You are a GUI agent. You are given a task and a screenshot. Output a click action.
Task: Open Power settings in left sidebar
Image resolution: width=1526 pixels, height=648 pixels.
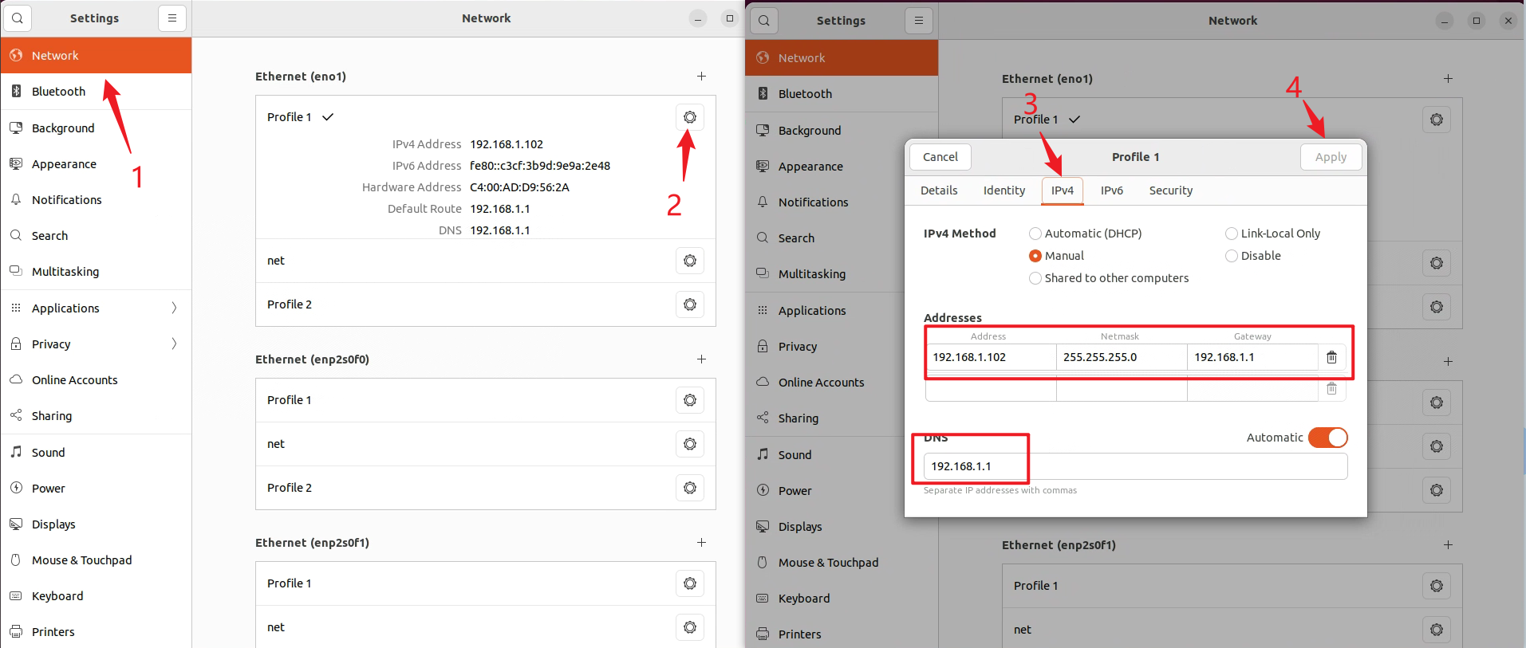point(96,489)
